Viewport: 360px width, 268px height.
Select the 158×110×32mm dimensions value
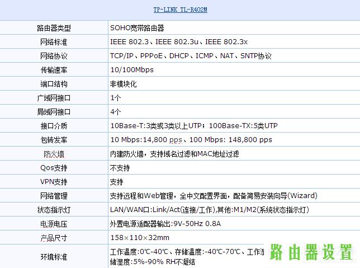point(140,238)
